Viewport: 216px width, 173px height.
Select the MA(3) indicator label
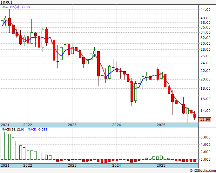(x=15, y=7)
